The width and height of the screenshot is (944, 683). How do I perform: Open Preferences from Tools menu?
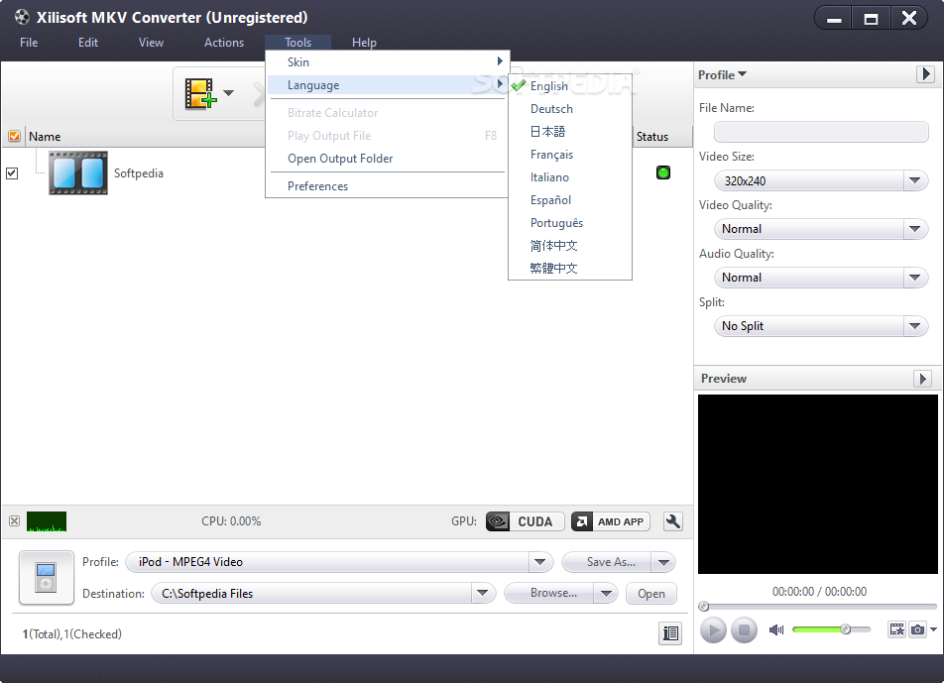tap(387, 186)
